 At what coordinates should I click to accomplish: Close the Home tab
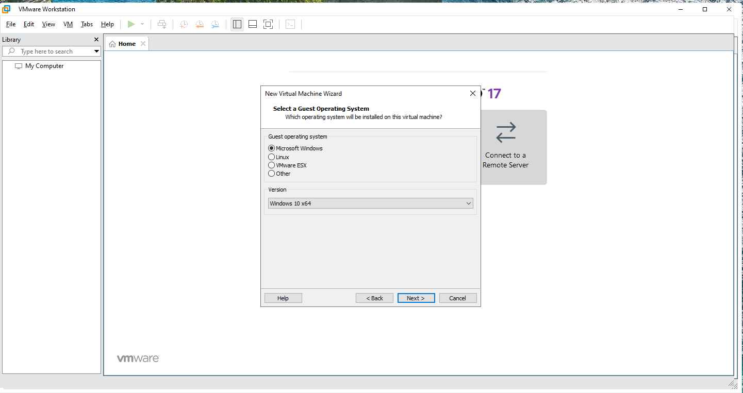tap(143, 44)
